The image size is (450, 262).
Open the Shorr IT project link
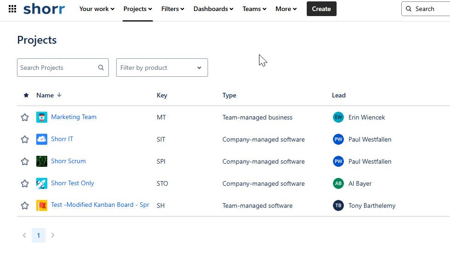(x=62, y=139)
